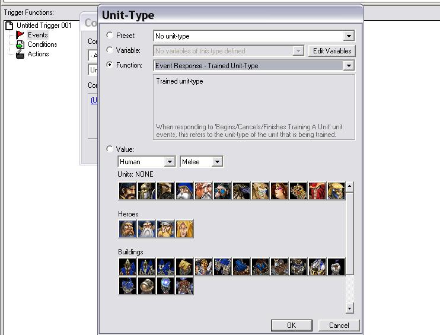The width and height of the screenshot is (440, 335).
Task: Confirm with the OK button
Action: click(292, 325)
